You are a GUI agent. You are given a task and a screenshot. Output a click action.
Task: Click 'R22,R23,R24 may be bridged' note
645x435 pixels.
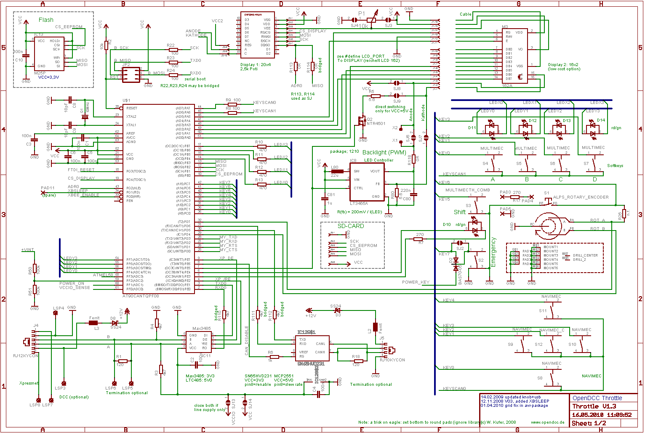click(x=190, y=85)
